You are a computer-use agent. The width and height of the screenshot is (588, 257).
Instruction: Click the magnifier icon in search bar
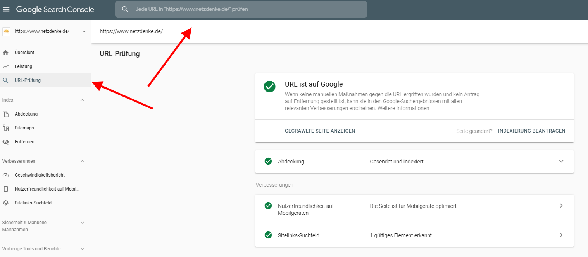point(125,9)
